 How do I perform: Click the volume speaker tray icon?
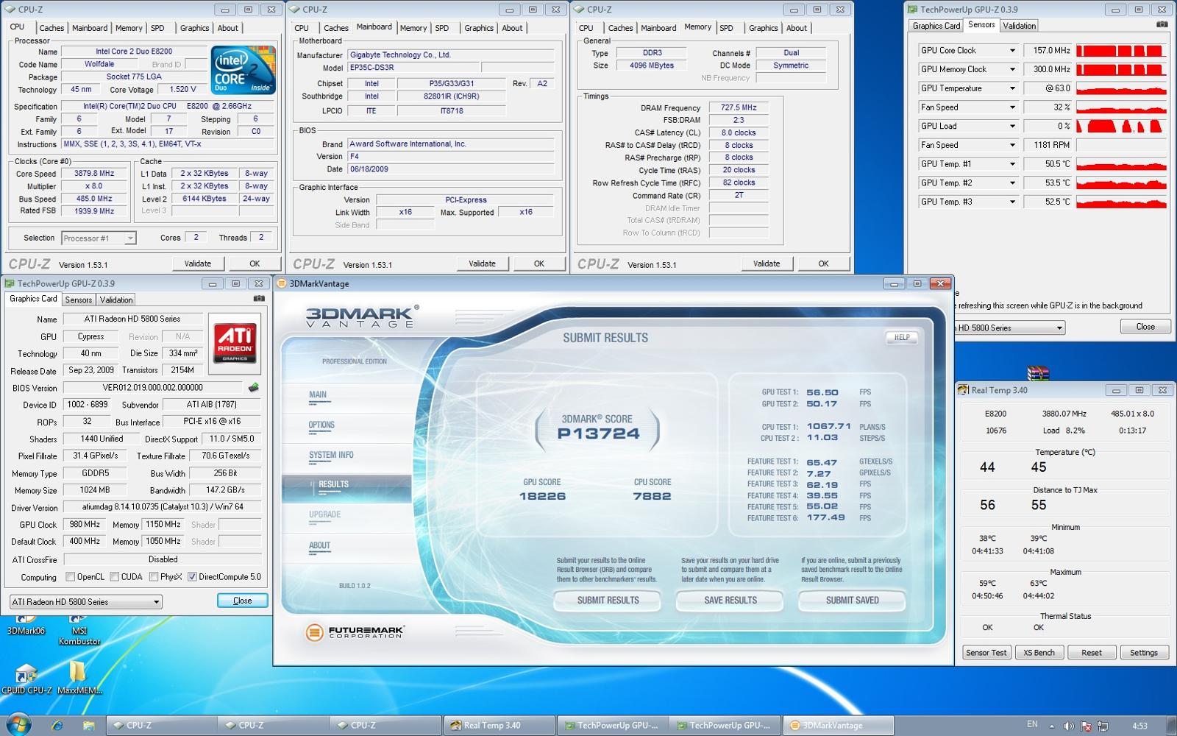[x=1068, y=726]
